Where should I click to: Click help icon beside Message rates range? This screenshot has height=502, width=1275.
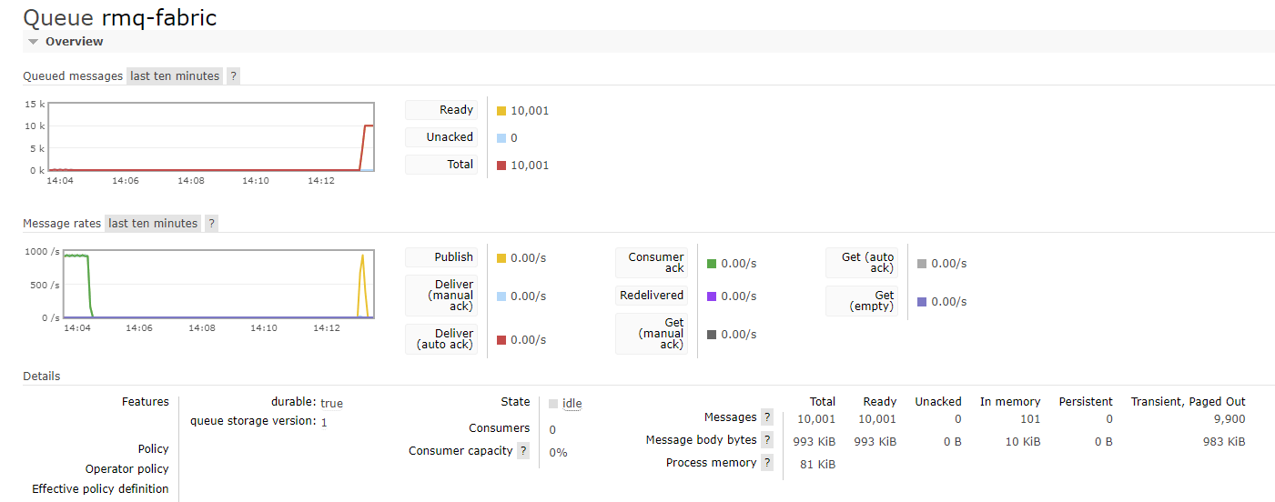[x=211, y=224]
